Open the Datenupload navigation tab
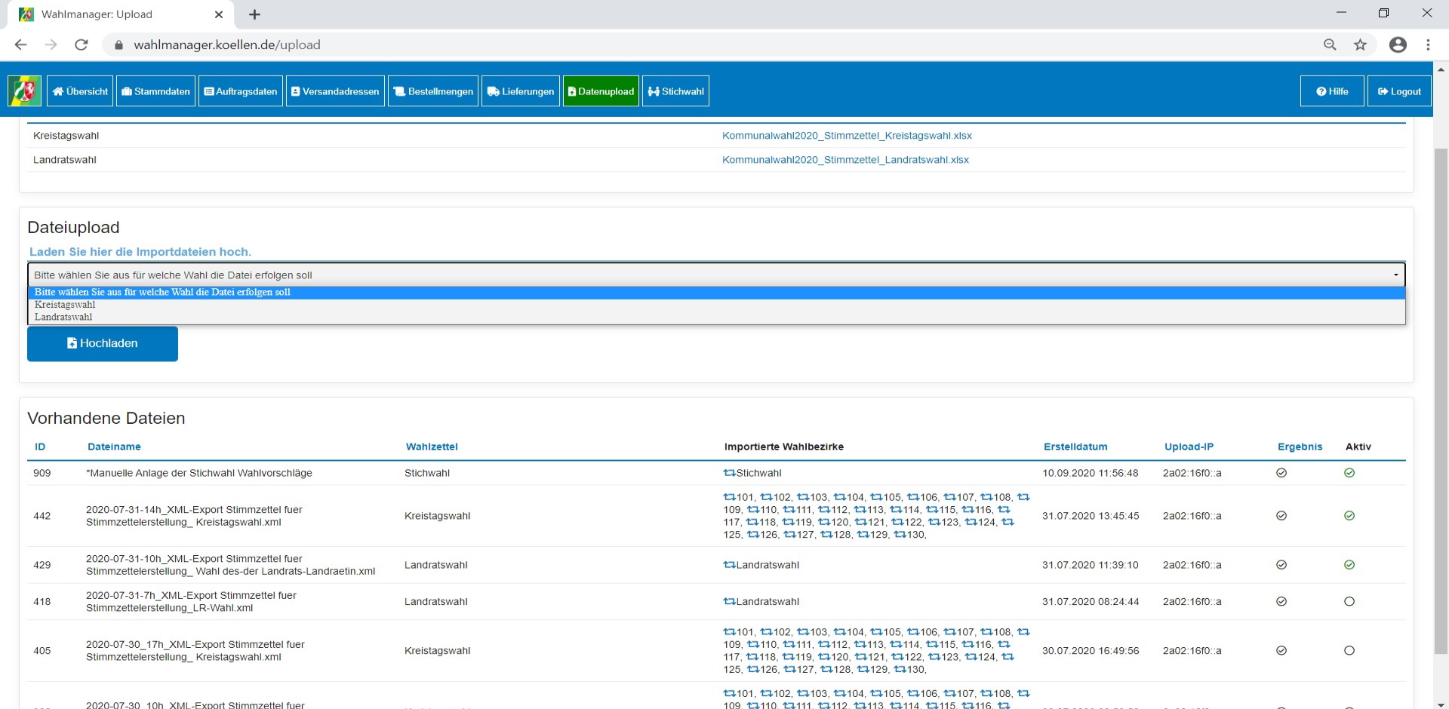 601,91
